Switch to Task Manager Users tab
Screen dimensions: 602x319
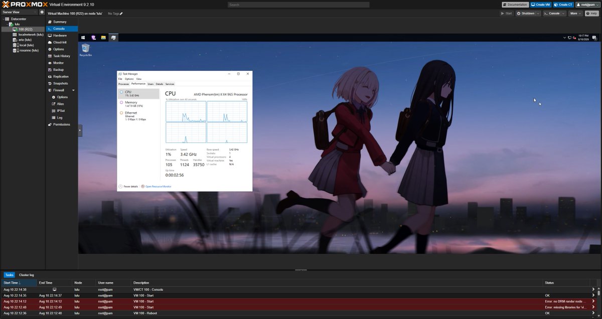tap(150, 84)
